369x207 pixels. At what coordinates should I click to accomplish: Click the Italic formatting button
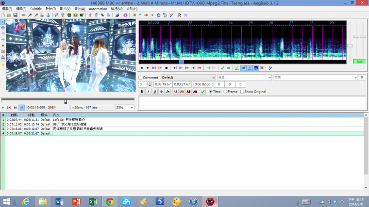click(149, 92)
